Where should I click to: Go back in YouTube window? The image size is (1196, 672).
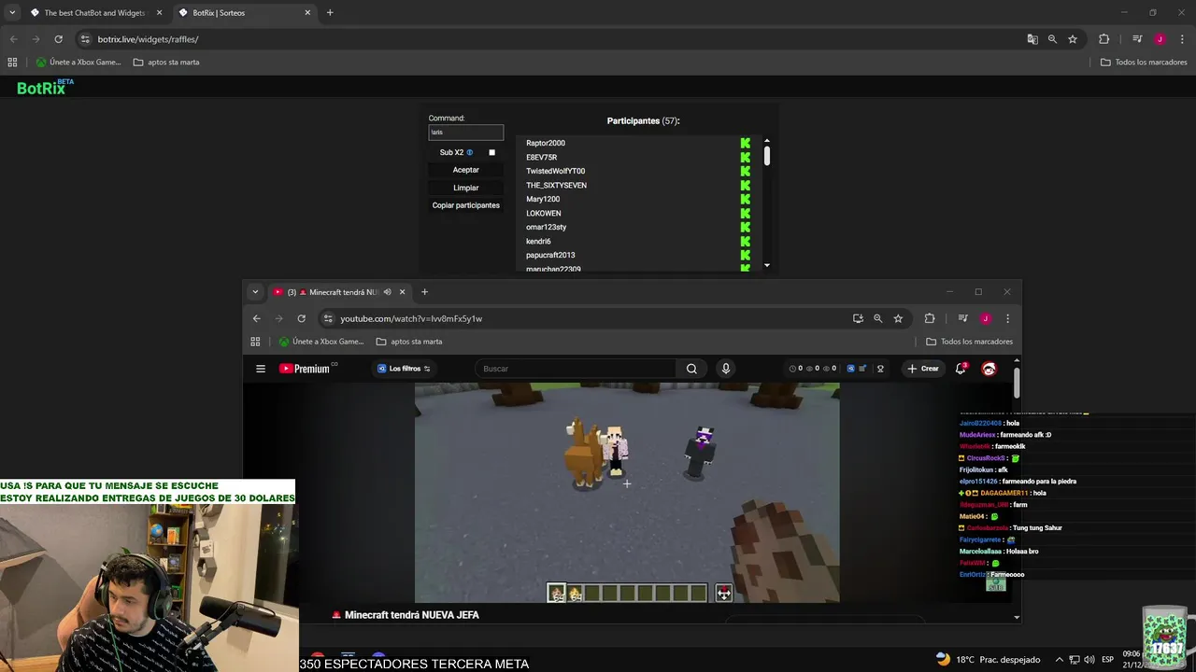point(256,318)
